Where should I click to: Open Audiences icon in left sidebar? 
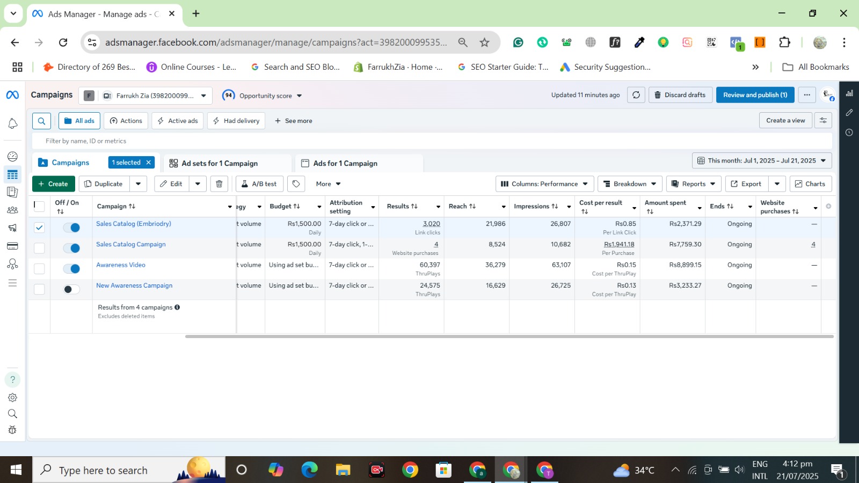(12, 210)
